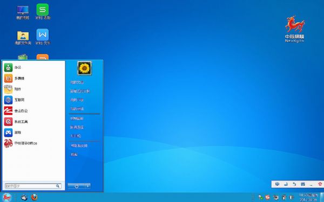
Task: Click the magnifier icon in search box
Action: [58, 186]
